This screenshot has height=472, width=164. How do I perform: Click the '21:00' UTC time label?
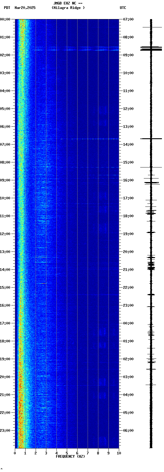(x=128, y=270)
